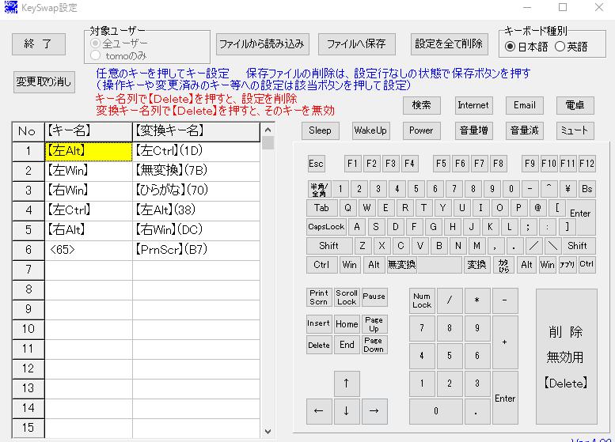Click the left Shift key
Image resolution: width=615 pixels, height=442 pixels.
click(x=329, y=246)
